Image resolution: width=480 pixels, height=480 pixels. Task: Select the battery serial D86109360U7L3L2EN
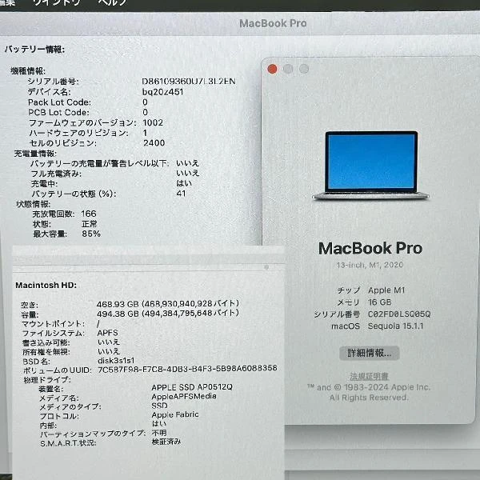click(x=189, y=82)
